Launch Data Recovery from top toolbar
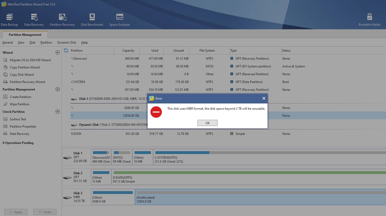 (34, 20)
